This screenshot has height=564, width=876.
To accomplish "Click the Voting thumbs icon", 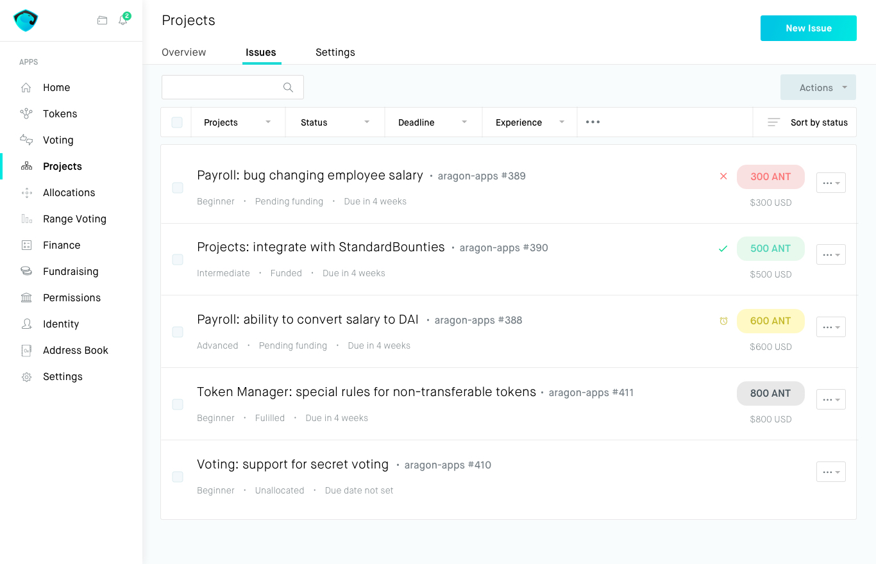I will pyautogui.click(x=26, y=140).
